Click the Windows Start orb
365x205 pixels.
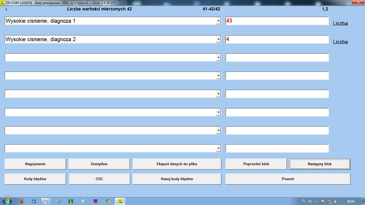(x=7, y=201)
